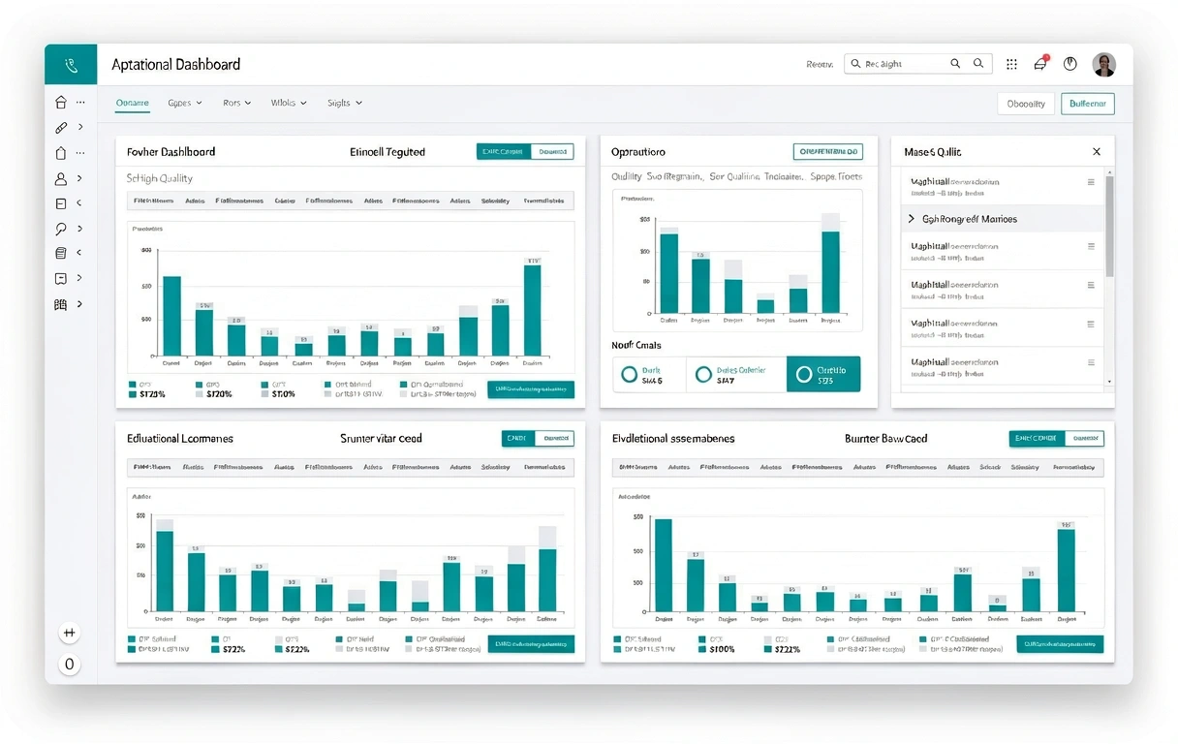The width and height of the screenshot is (1178, 744).
Task: Switch to the Onnare navigation tab
Action: [x=132, y=102]
